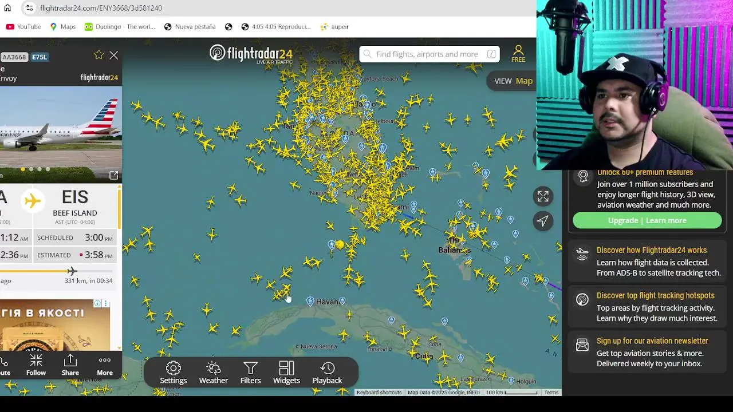Screen dimensions: 733x412
Task: Add flight AA3668 to favorites star
Action: 98,55
